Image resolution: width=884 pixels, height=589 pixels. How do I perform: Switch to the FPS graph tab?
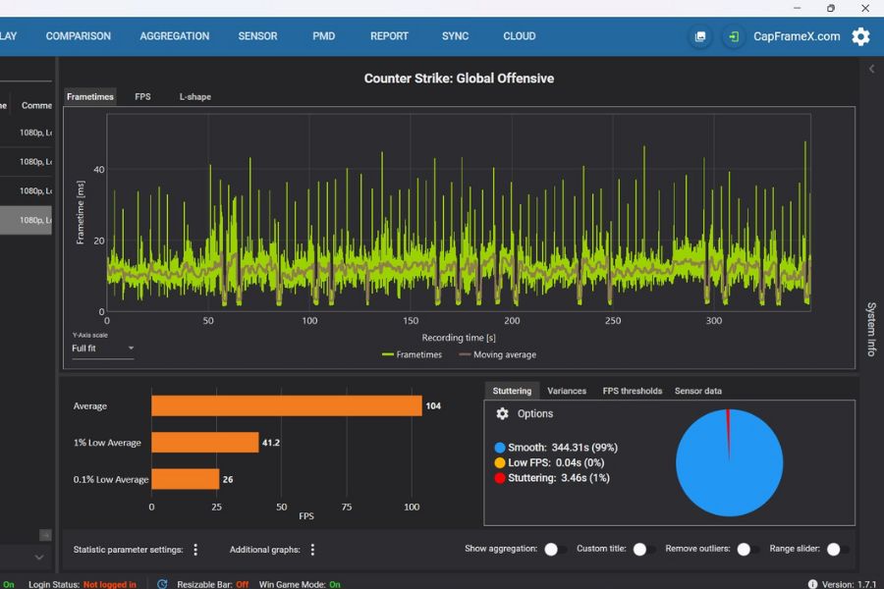(142, 96)
